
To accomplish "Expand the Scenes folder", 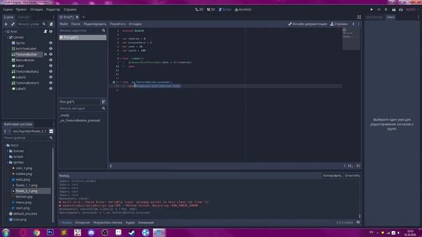I will 7,151.
